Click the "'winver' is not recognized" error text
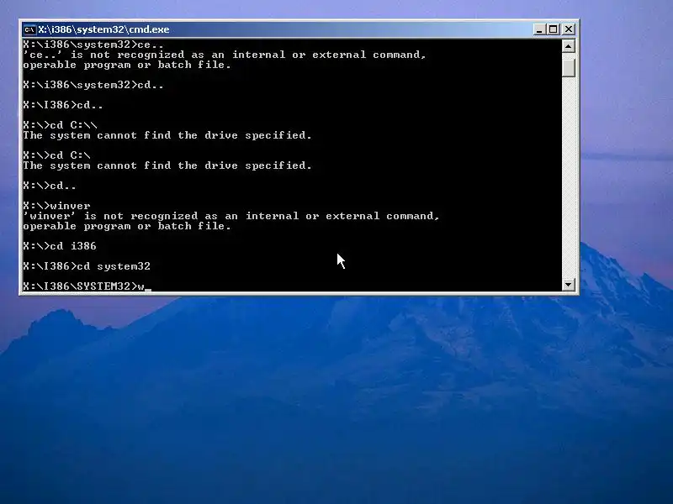Image resolution: width=673 pixels, height=504 pixels. pos(231,216)
